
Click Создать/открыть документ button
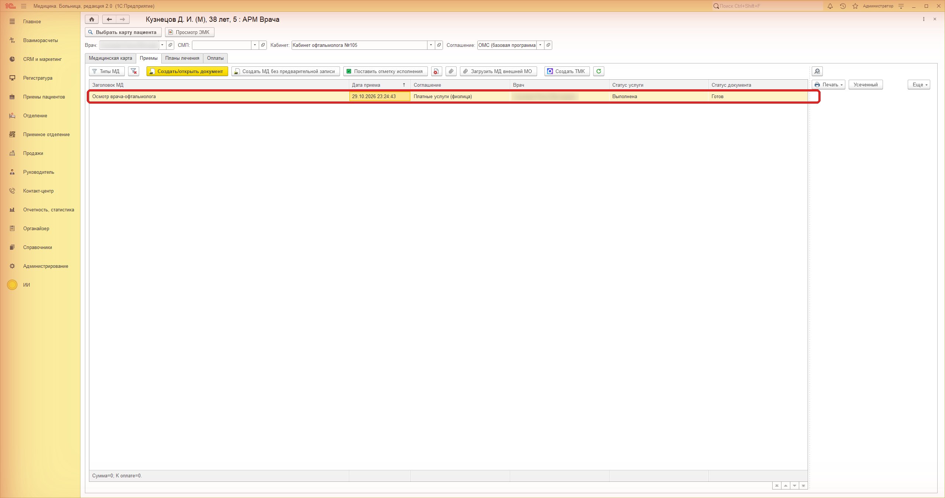click(x=187, y=71)
